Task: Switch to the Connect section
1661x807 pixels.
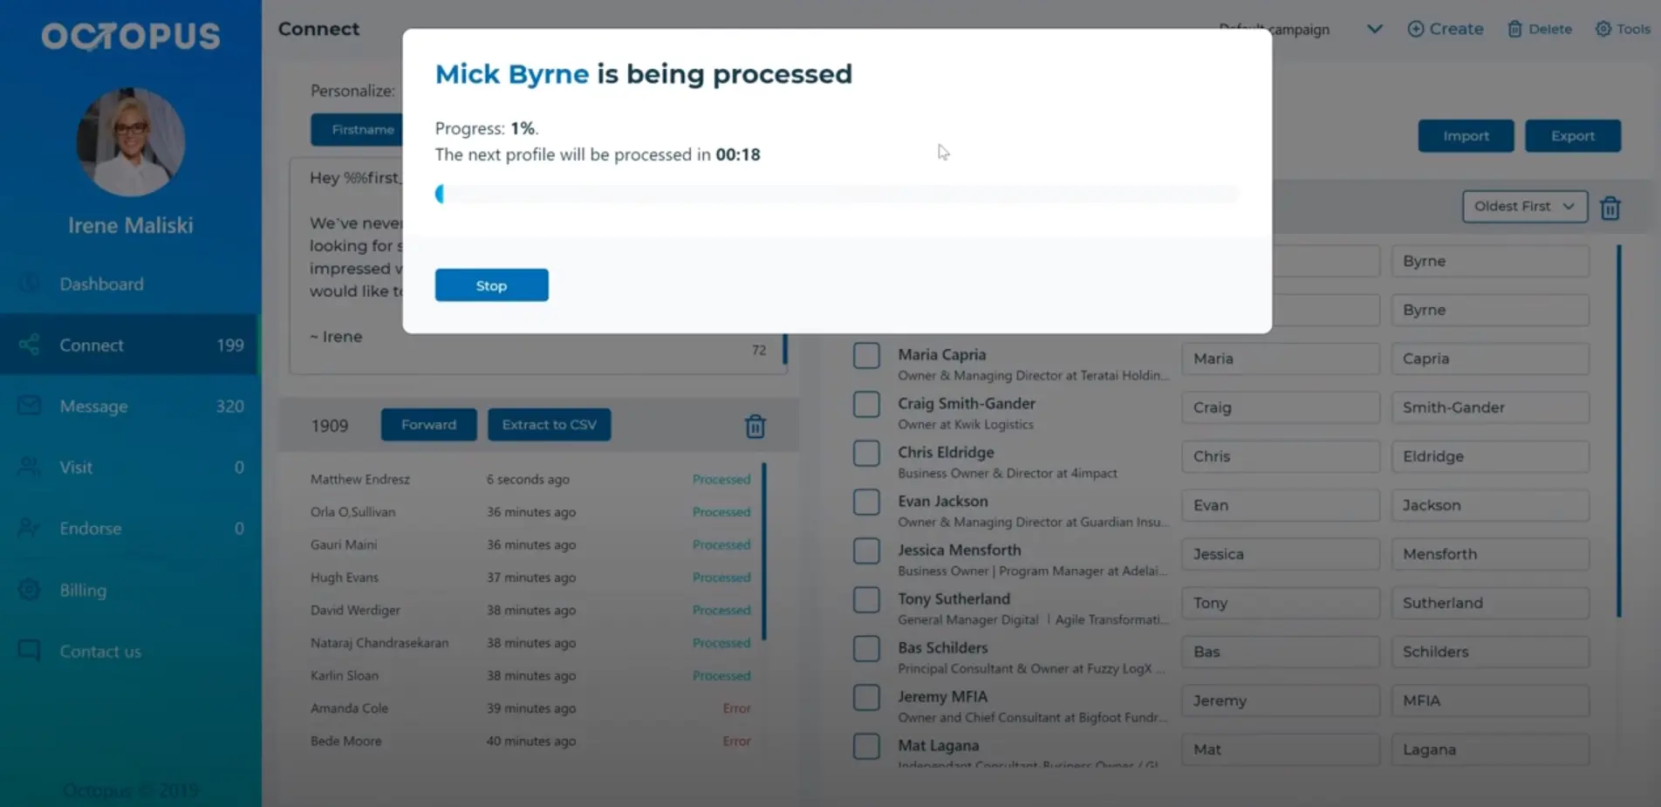Action: (x=91, y=345)
